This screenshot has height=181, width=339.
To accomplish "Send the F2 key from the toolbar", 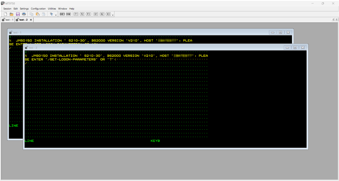I will pos(82,14).
